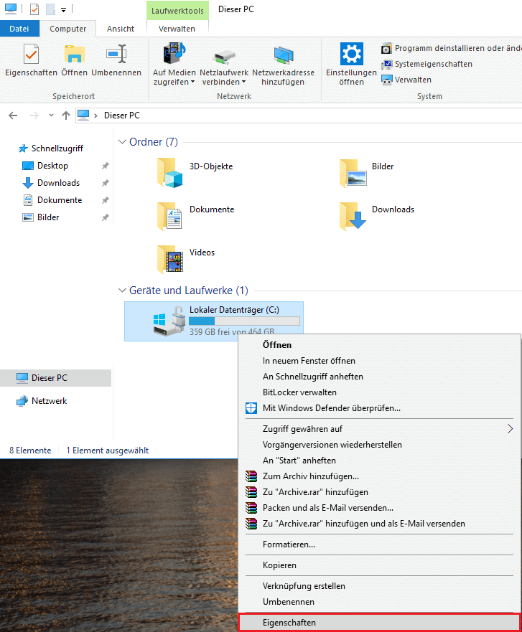Screen dimensions: 522x632
Task: Select the 3D-Objekte folder icon
Action: (x=169, y=172)
